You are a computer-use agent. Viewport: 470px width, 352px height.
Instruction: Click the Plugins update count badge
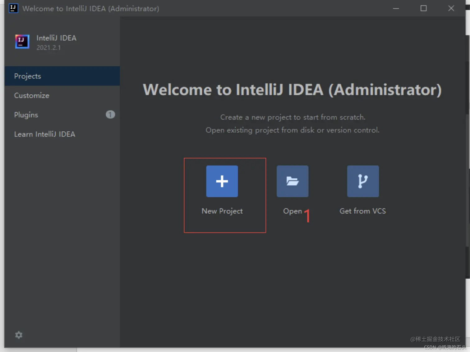point(110,115)
